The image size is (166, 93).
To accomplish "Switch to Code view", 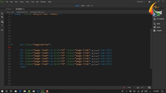I will (77, 6).
